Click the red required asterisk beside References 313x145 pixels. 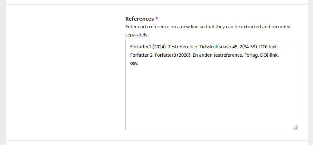point(157,19)
